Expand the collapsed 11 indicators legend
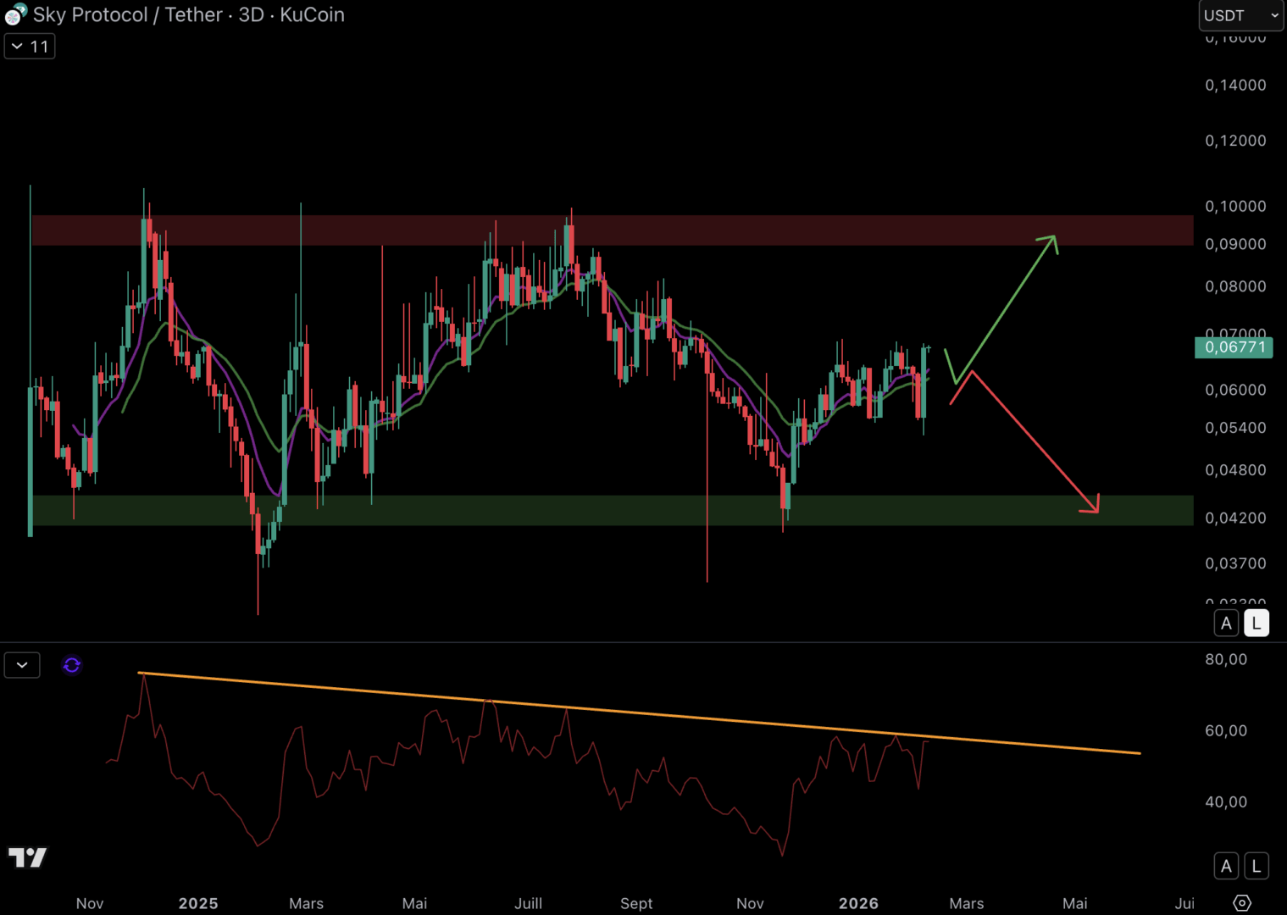 30,47
